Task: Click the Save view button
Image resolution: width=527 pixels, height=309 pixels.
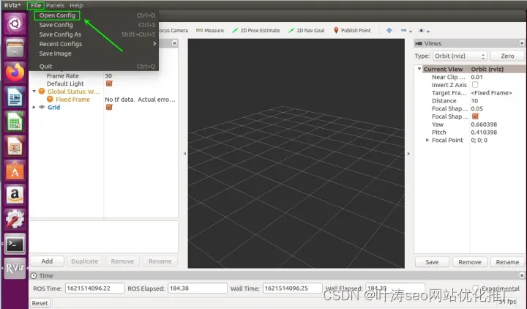Action: [x=432, y=262]
